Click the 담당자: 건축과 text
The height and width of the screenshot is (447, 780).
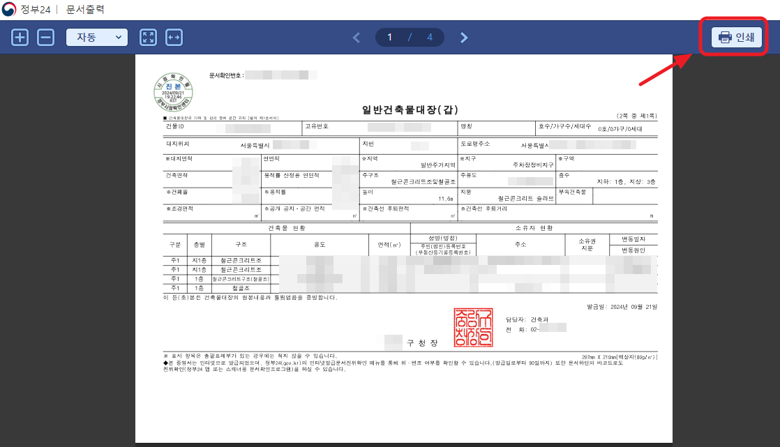527,319
